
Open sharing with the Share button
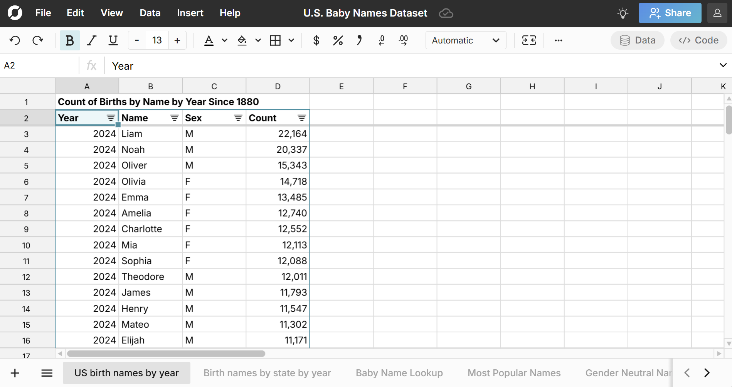670,13
